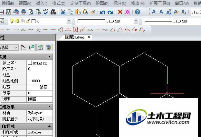Click the batch plot printer icon

pos(16,12)
